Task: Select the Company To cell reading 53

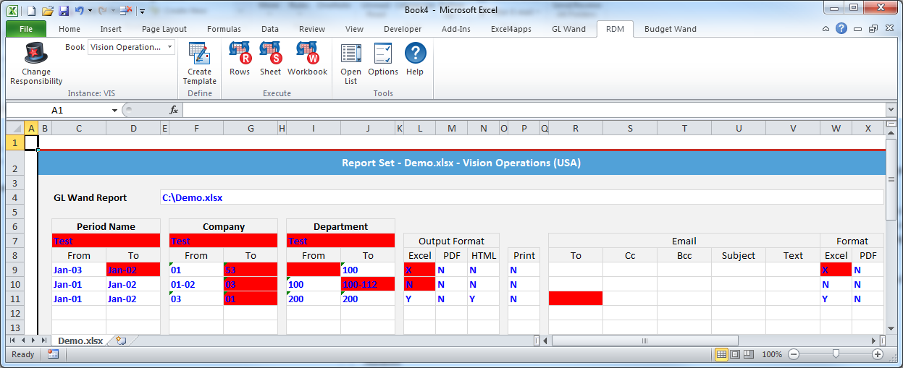Action: (251, 270)
